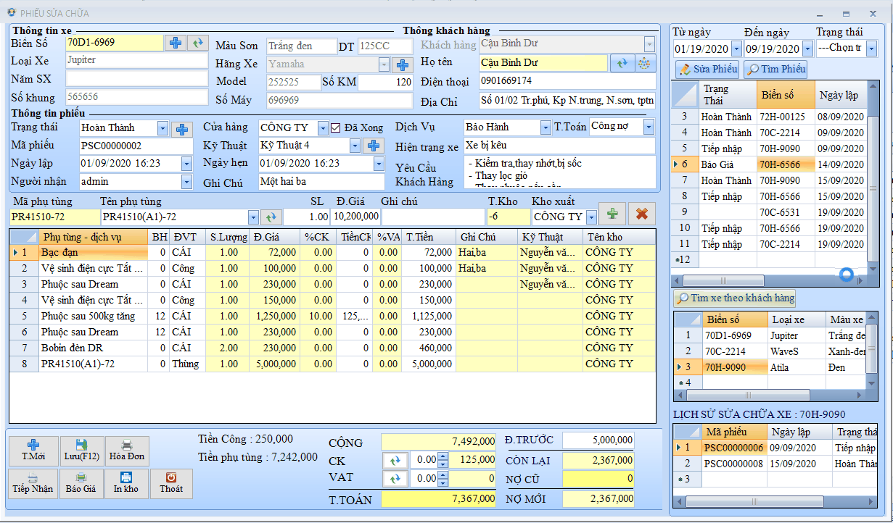The height and width of the screenshot is (523, 893).
Task: Click the Đ.TRƯỚC amount field
Action: click(598, 440)
